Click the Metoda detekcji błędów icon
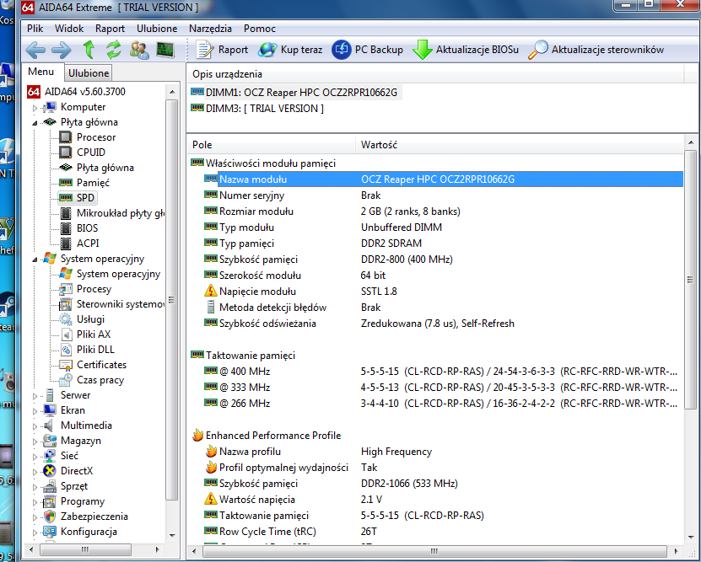This screenshot has width=701, height=562. click(x=211, y=307)
